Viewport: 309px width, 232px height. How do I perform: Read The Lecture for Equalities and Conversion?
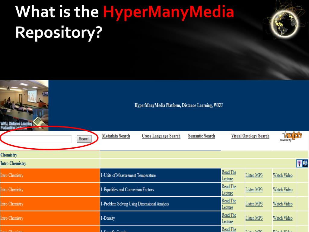pos(229,190)
